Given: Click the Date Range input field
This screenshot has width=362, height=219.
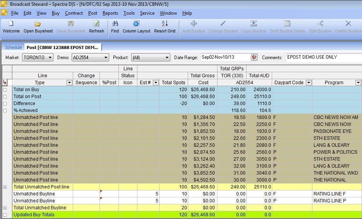Looking at the screenshot, I should pyautogui.click(x=225, y=57).
